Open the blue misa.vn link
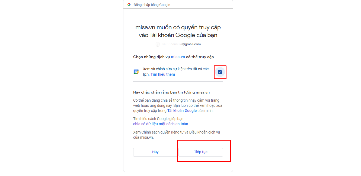361x176 pixels. 178,57
